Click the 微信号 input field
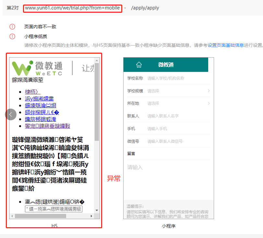 coord(178,141)
